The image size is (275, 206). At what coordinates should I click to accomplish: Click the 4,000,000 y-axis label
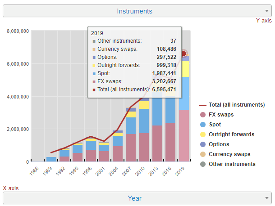coord(18,97)
